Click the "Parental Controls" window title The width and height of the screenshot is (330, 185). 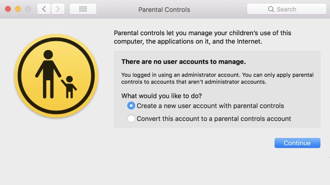point(164,9)
